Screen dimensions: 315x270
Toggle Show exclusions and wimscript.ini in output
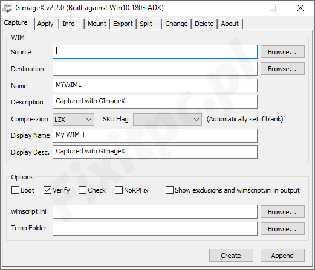169,190
